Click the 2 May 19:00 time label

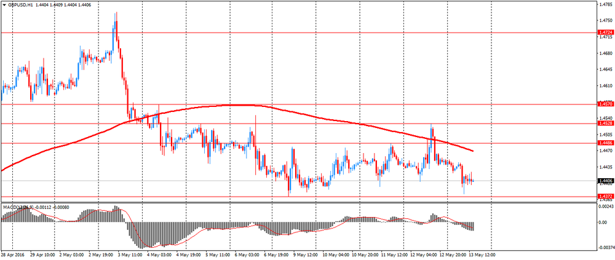[100, 255]
